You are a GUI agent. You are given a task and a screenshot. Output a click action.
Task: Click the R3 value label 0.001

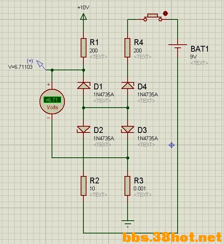coord(140,188)
